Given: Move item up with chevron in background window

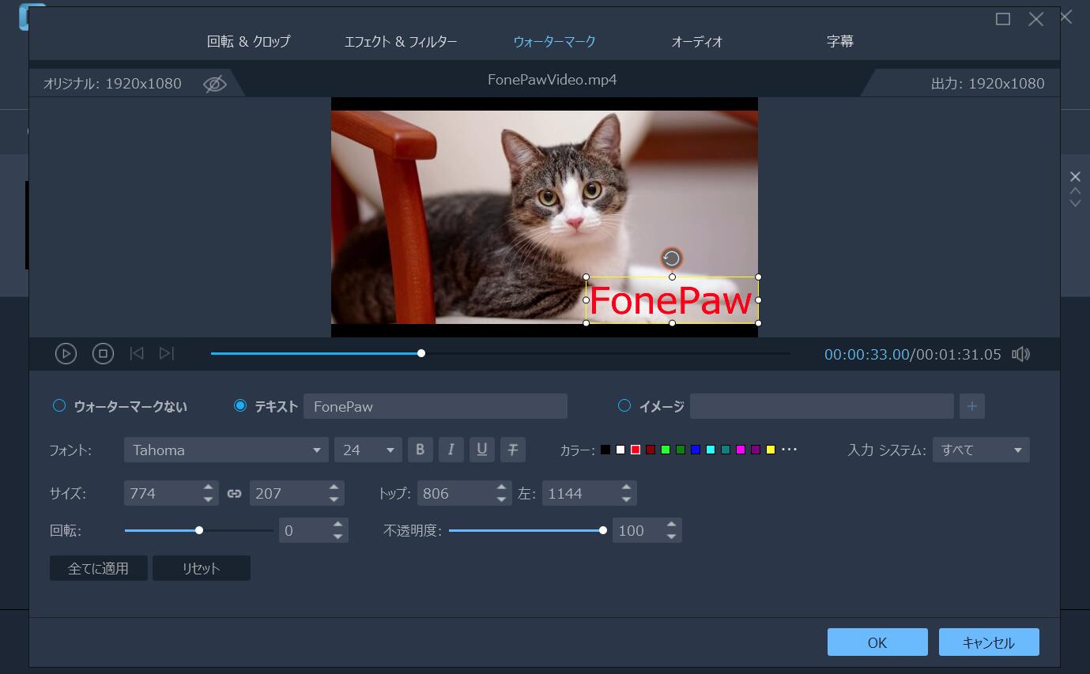Looking at the screenshot, I should [1075, 190].
